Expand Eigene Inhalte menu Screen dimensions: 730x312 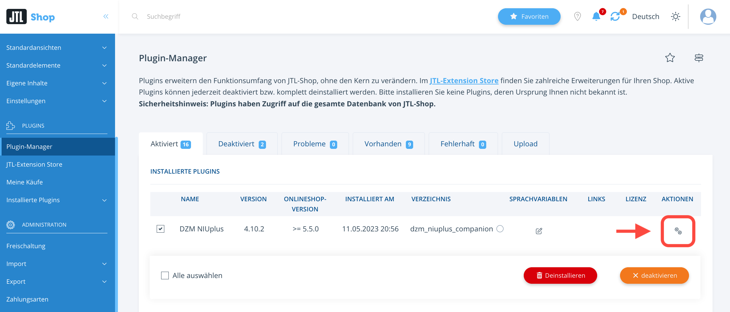[58, 83]
